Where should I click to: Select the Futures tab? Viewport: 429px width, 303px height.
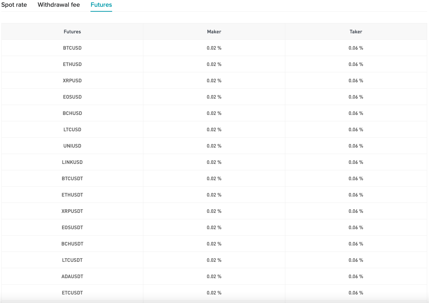tap(101, 5)
